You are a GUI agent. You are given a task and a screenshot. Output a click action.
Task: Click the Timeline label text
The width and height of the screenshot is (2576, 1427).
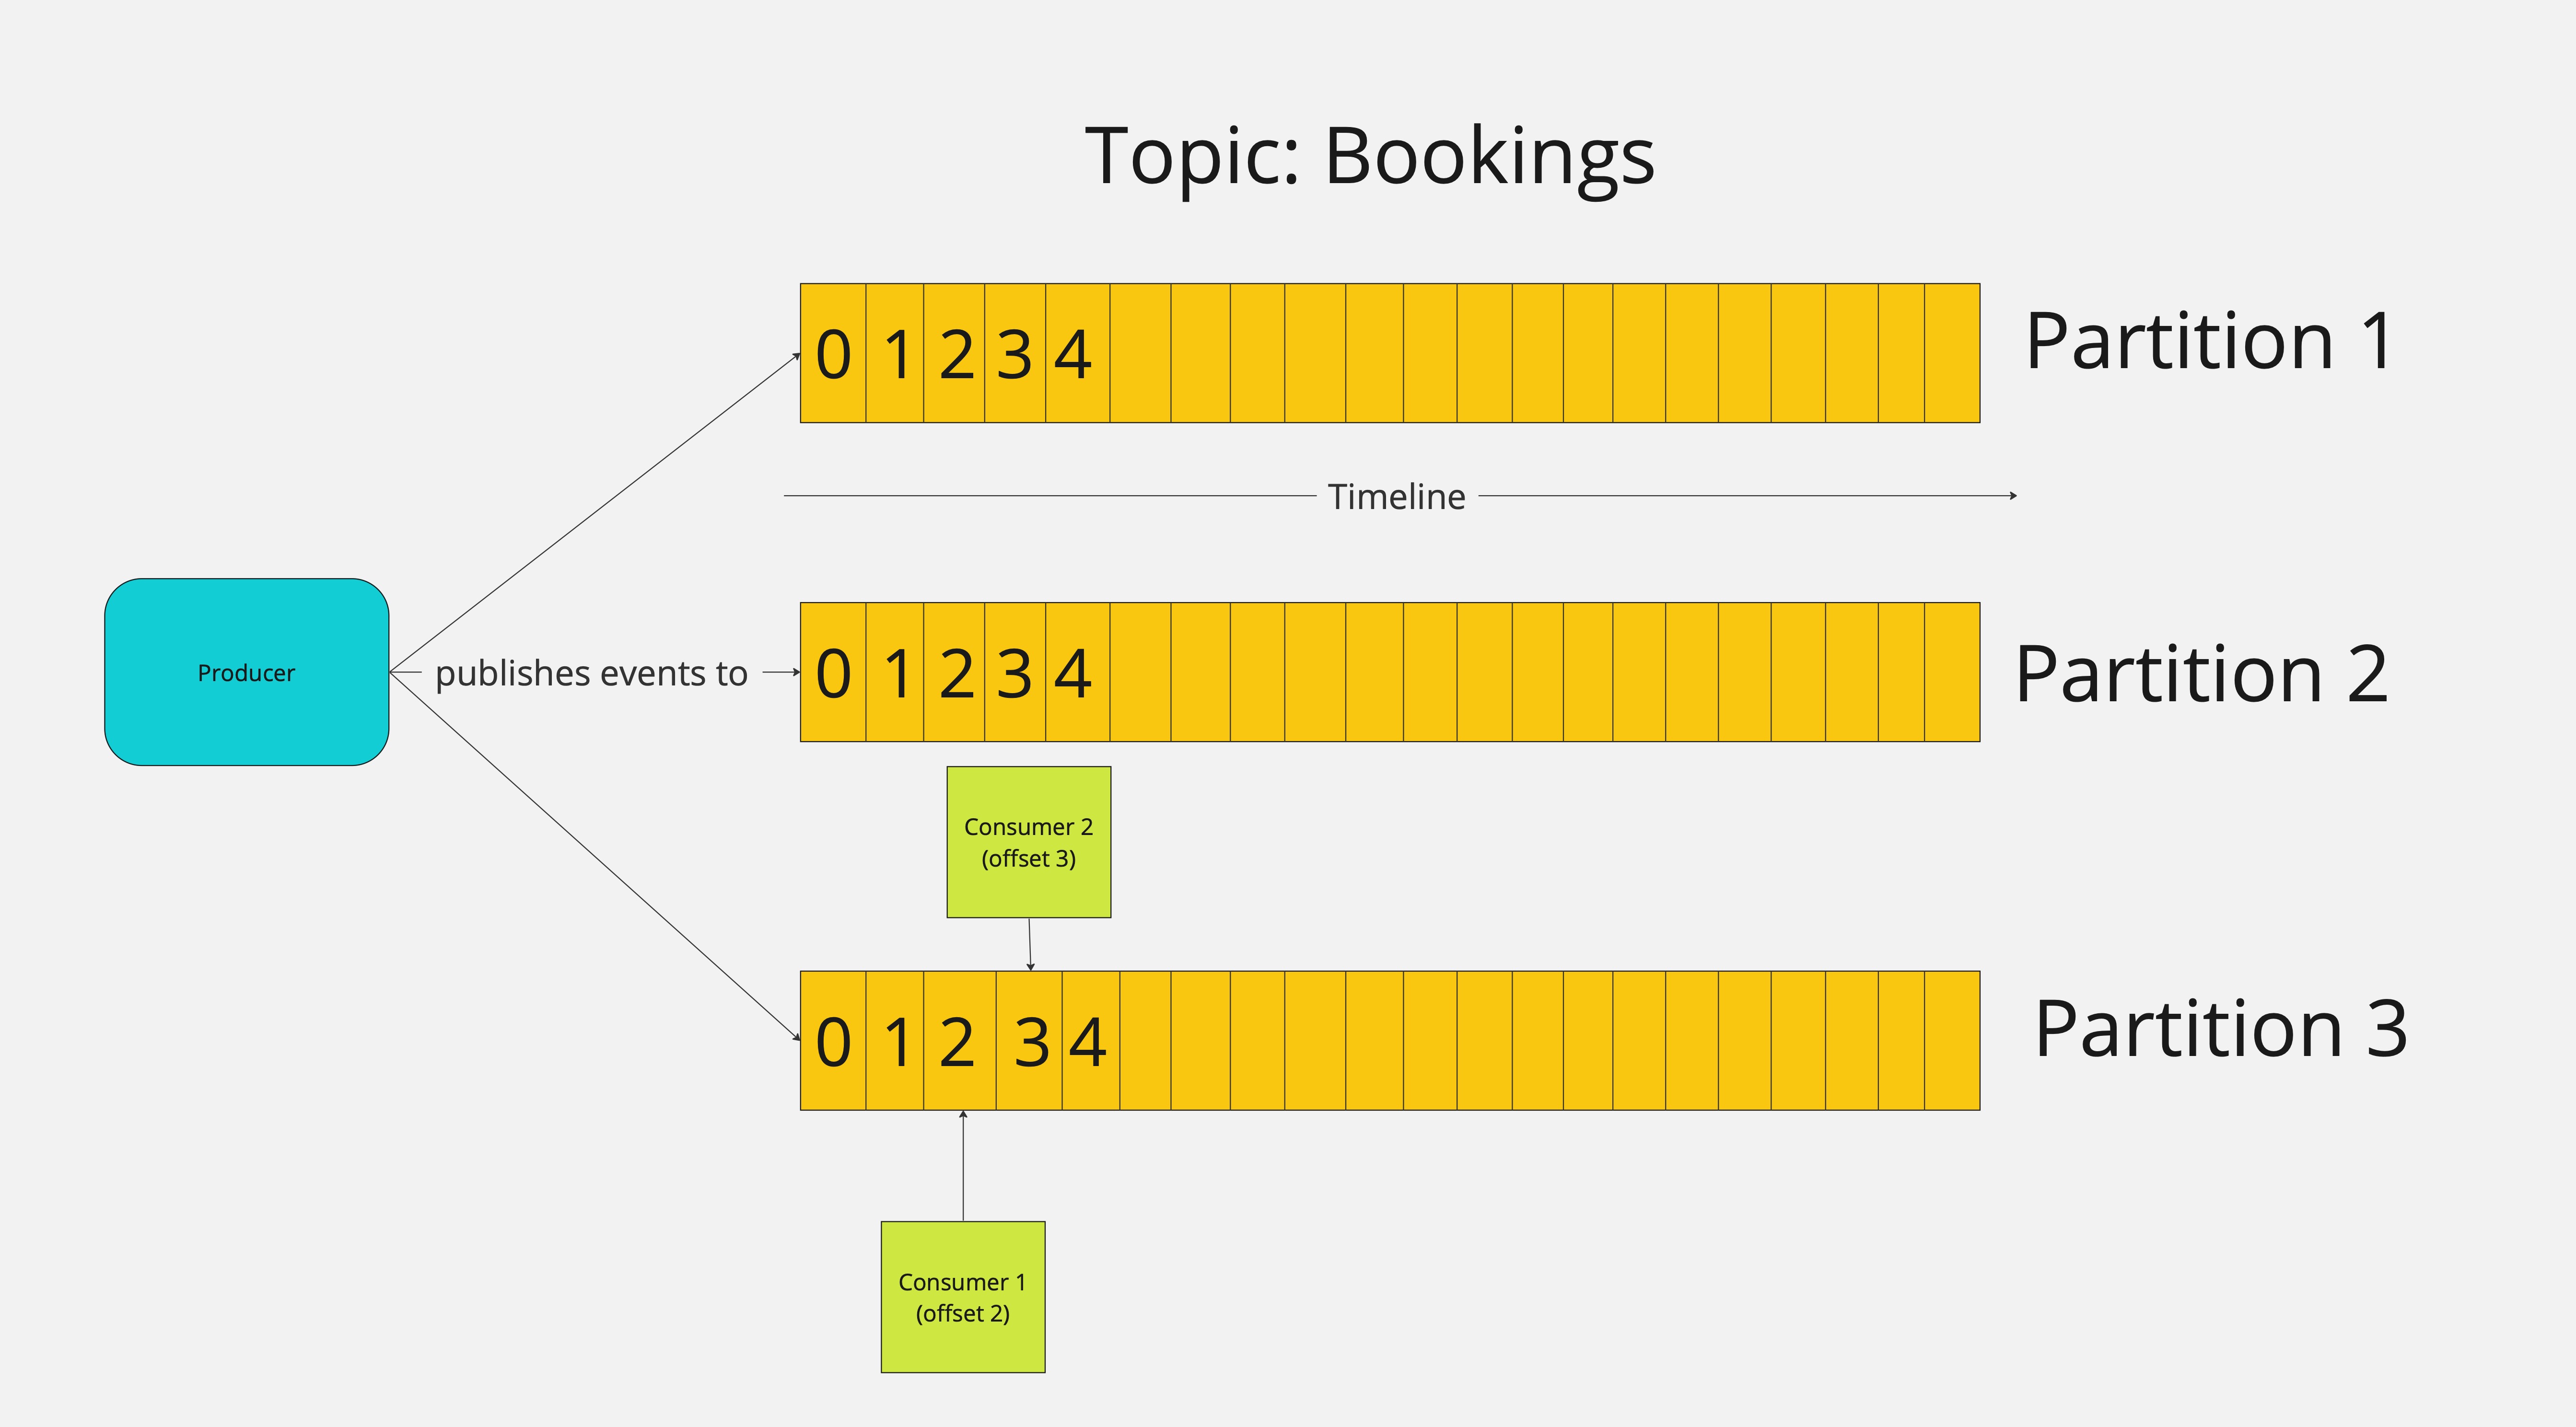[x=1396, y=497]
